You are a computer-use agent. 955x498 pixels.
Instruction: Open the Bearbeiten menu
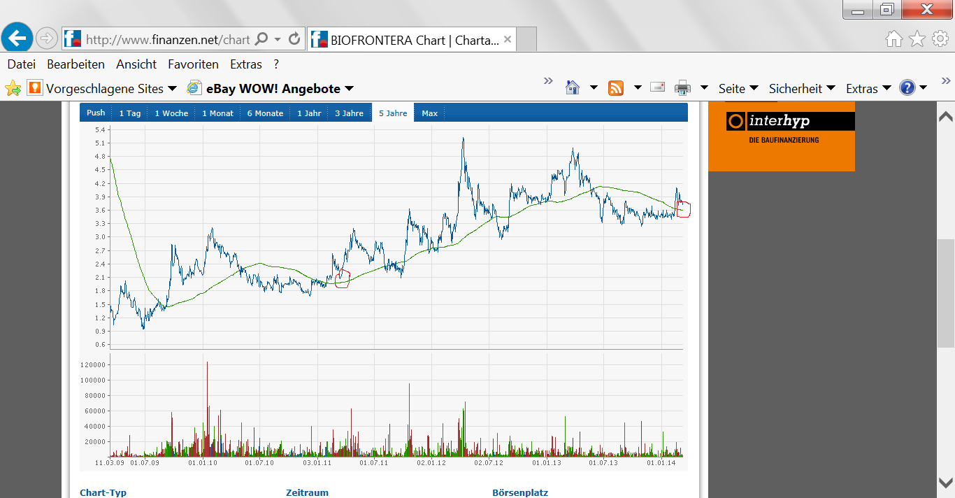pos(76,64)
